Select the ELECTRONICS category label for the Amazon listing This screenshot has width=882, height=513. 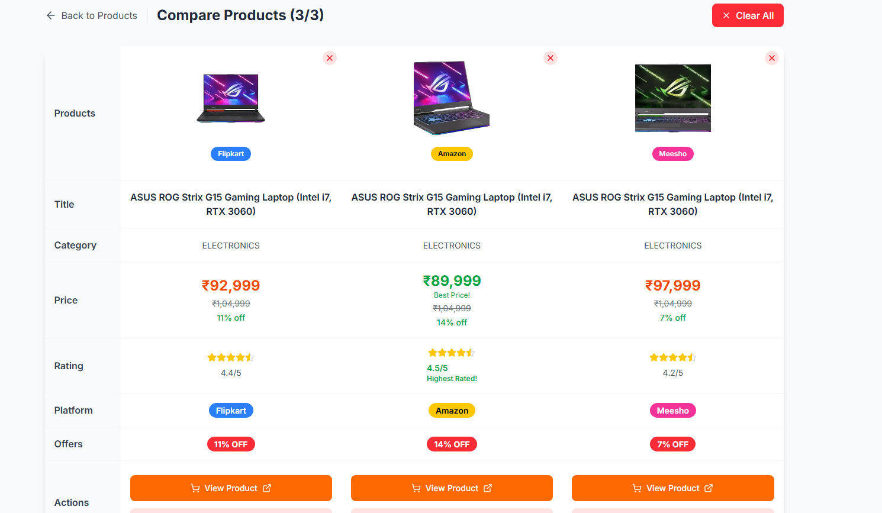click(x=452, y=245)
